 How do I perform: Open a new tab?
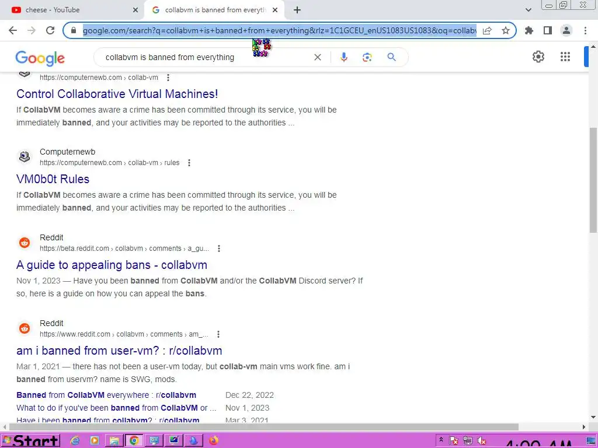[x=297, y=10]
